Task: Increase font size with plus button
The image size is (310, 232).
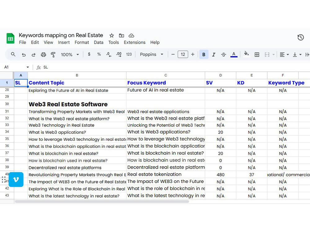Action: pos(193,54)
